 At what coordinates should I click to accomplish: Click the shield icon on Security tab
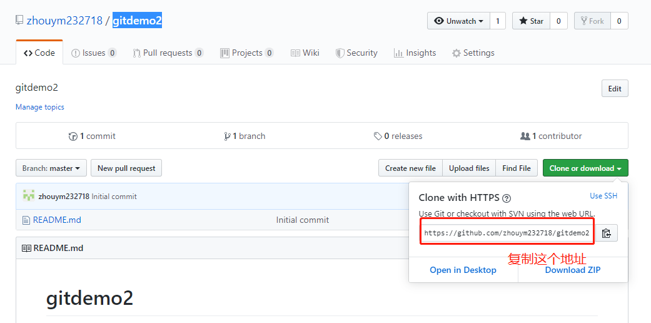[340, 53]
